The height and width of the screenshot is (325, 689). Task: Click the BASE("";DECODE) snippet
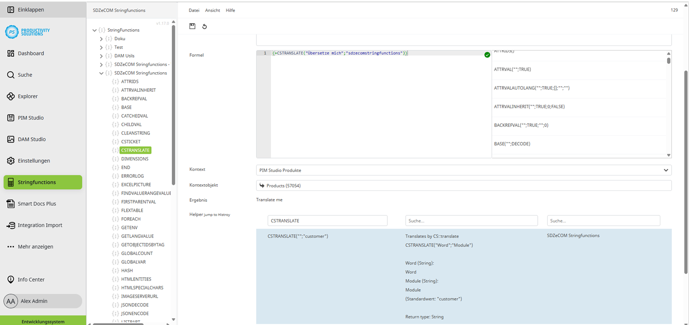[x=512, y=144]
